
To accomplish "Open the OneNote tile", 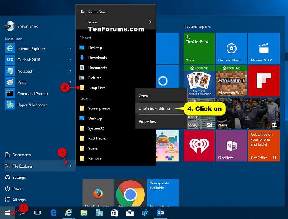I will click(232, 146).
